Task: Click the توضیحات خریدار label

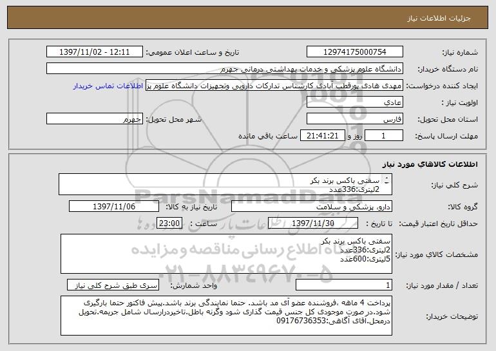Action: pos(452,316)
